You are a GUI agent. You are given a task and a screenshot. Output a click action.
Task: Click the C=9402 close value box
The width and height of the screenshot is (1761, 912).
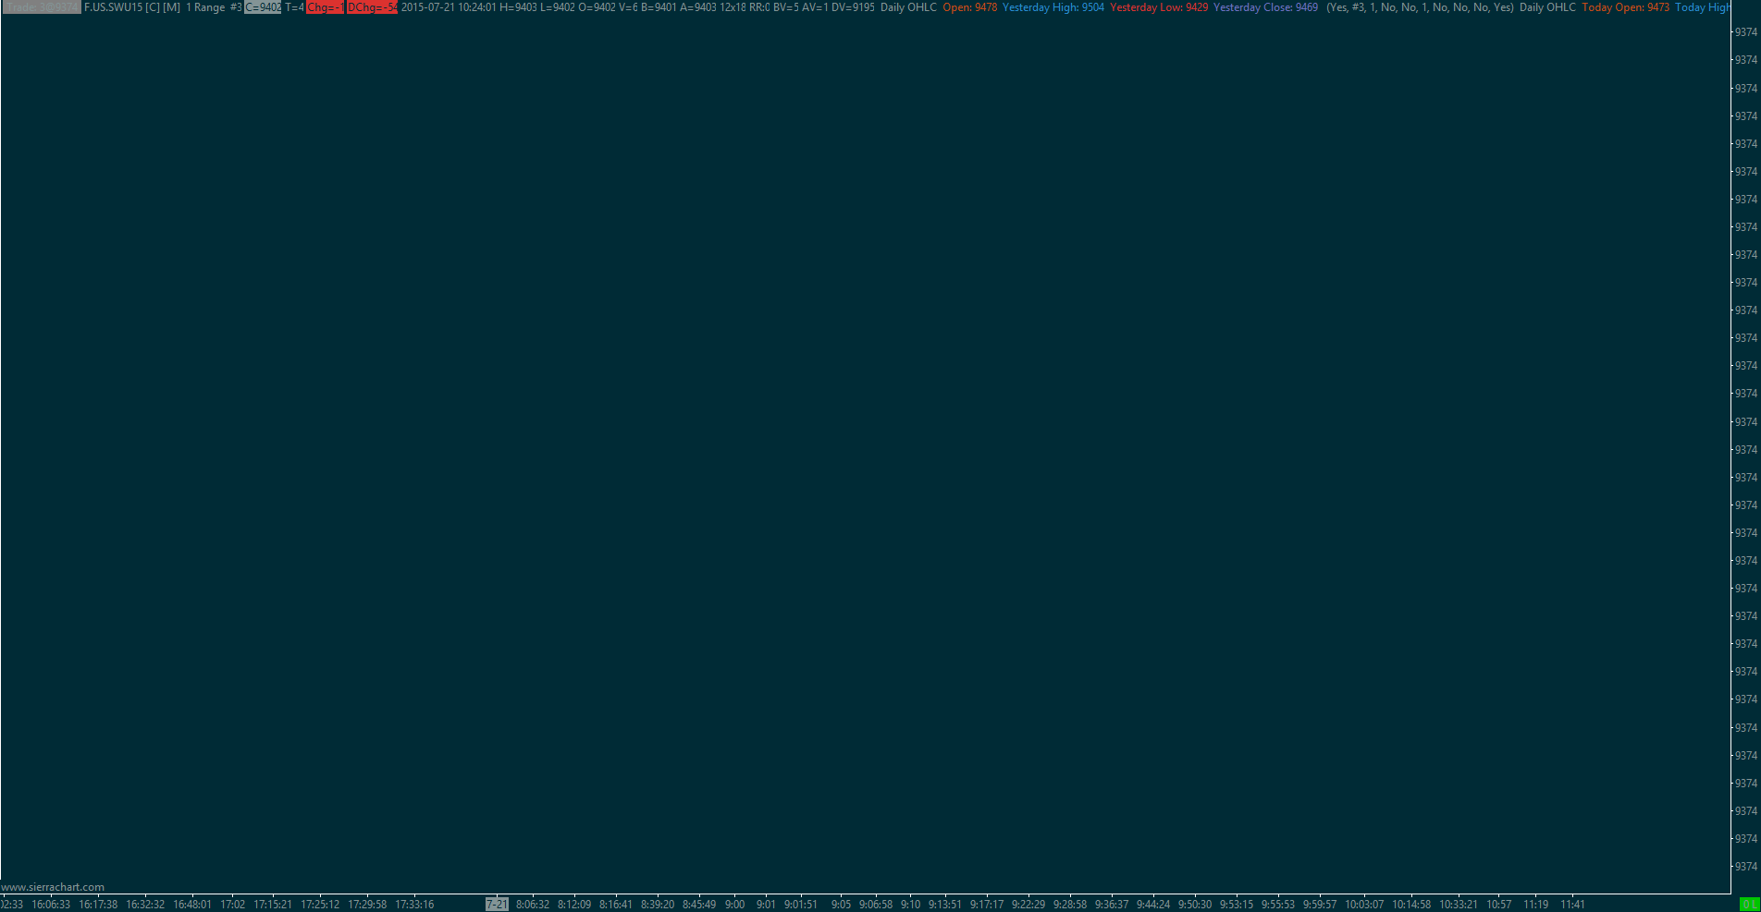tap(263, 7)
